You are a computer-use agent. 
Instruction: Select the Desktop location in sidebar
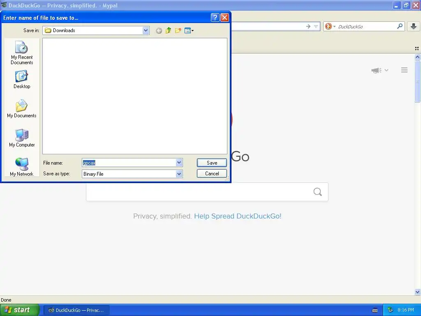pos(22,79)
